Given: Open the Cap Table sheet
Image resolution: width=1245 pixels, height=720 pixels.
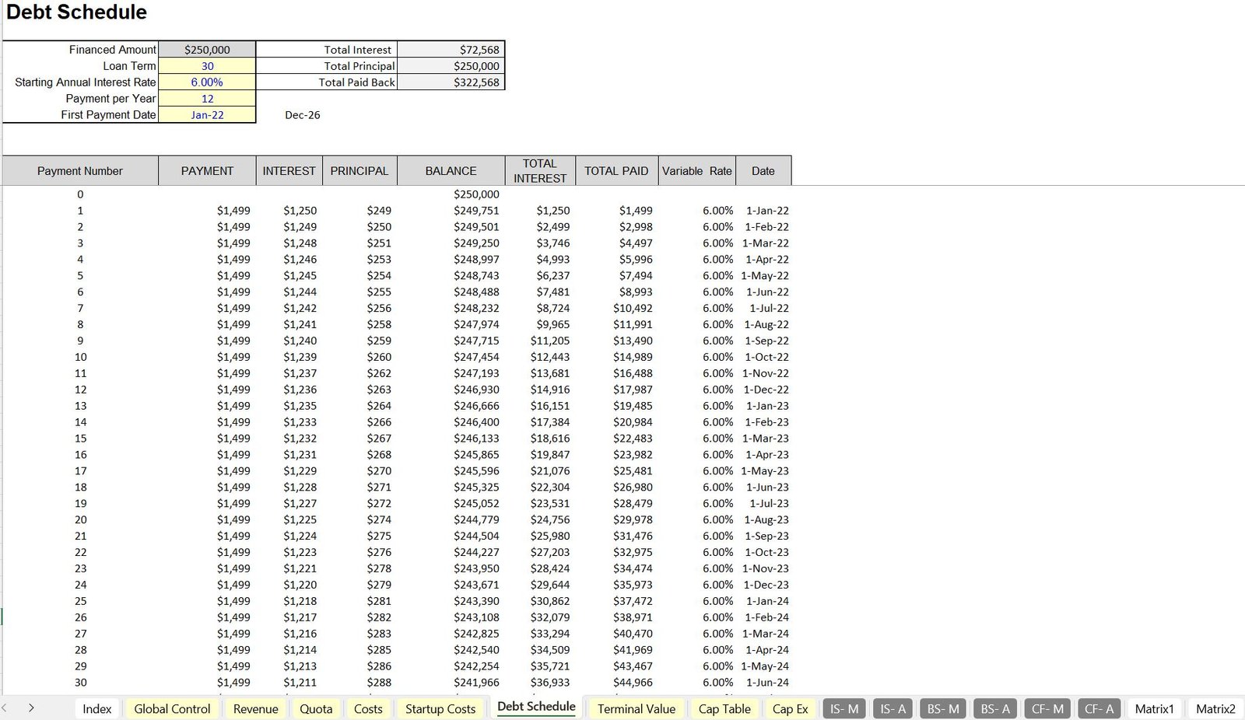Looking at the screenshot, I should pos(724,708).
